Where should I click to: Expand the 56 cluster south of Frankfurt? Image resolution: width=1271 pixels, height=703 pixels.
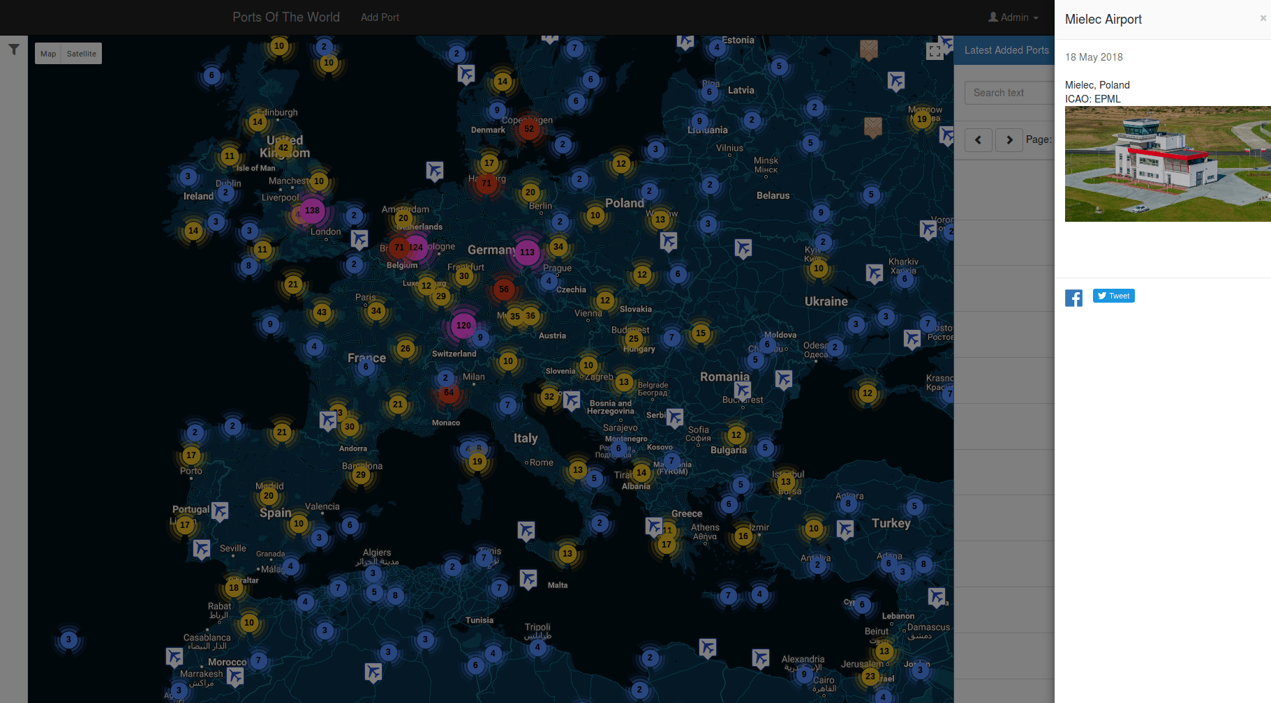(x=504, y=289)
